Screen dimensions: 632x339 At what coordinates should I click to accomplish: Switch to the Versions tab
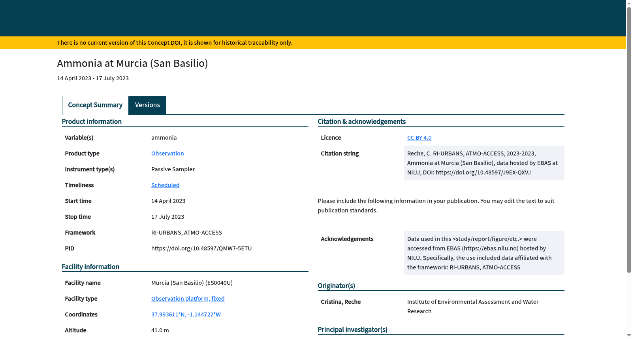coord(147,105)
